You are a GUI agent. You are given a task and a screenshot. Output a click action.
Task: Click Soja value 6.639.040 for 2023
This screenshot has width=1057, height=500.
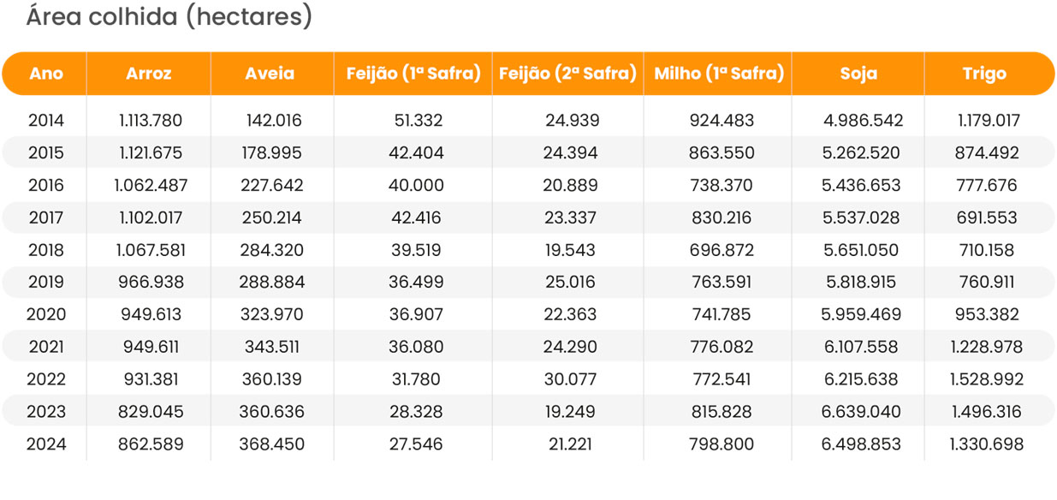861,412
